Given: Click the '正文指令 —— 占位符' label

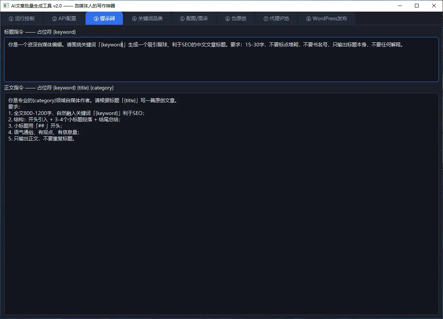Looking at the screenshot, I should pos(59,88).
